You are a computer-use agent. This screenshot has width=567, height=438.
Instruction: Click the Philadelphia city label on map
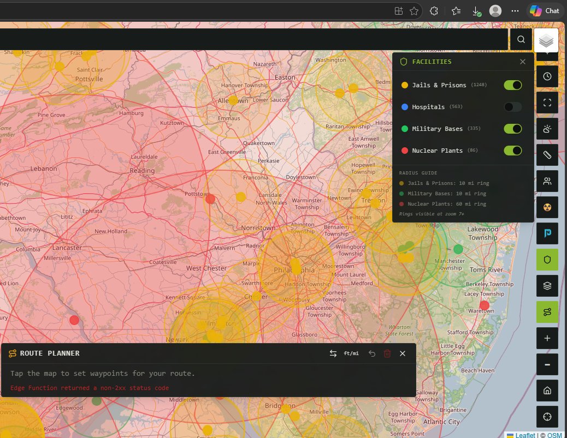(294, 270)
